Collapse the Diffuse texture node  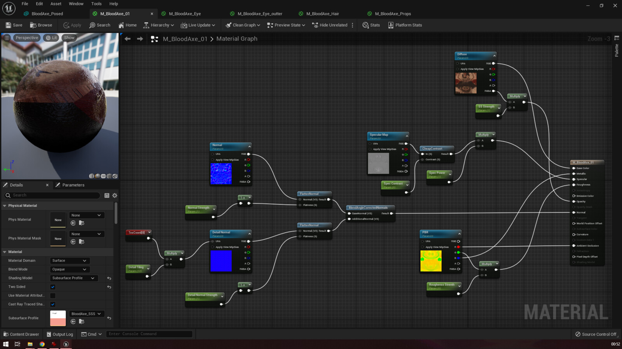point(494,56)
